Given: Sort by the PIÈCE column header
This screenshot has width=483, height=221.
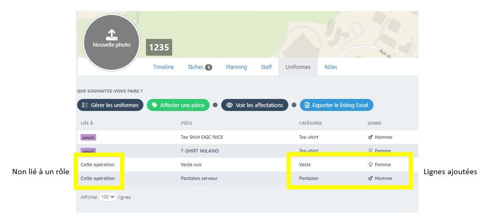Looking at the screenshot, I should (x=186, y=123).
